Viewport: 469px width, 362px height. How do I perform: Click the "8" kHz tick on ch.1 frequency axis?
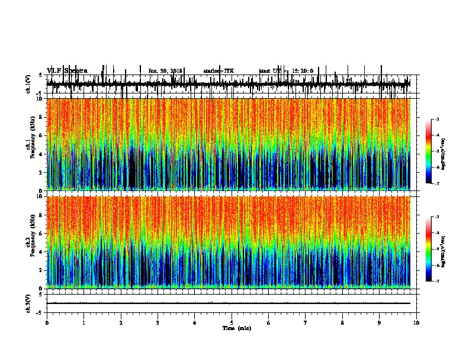point(41,117)
